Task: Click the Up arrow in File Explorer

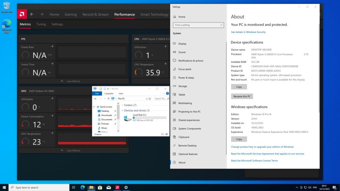Action: 108,99
